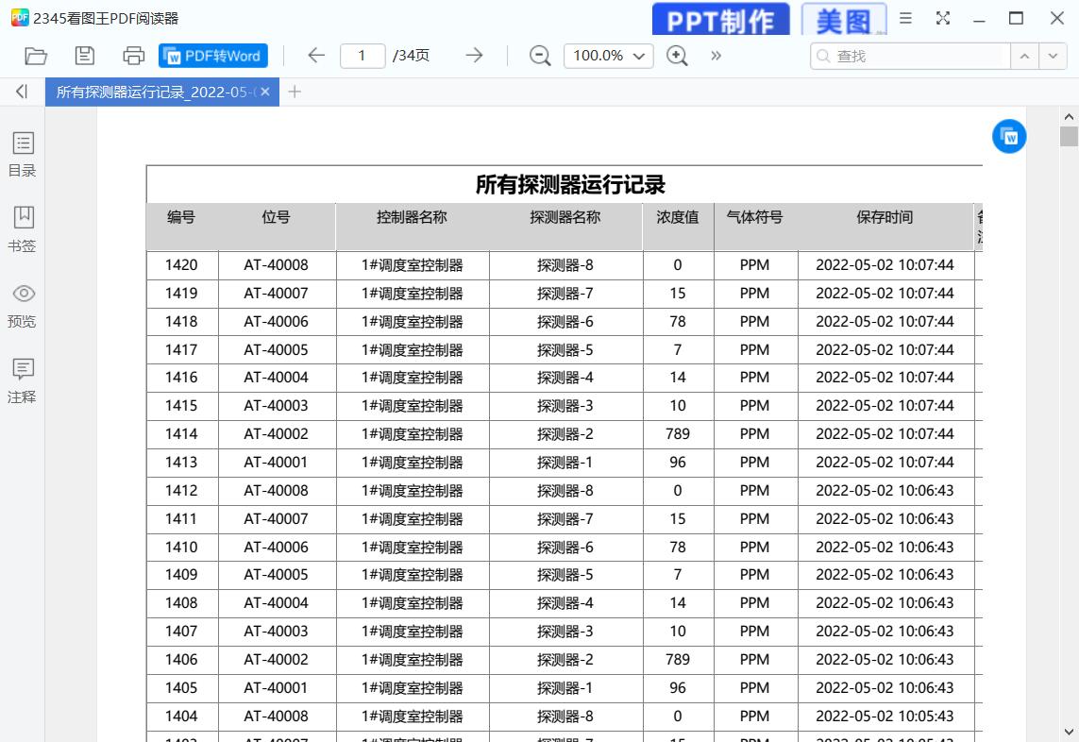The image size is (1079, 742).
Task: Select the 所有探测器运行记录 document tab
Action: click(155, 92)
